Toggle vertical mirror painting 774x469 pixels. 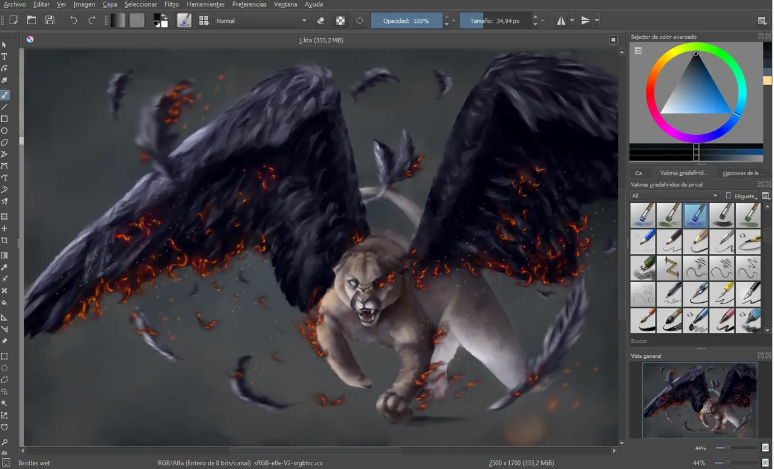[585, 21]
